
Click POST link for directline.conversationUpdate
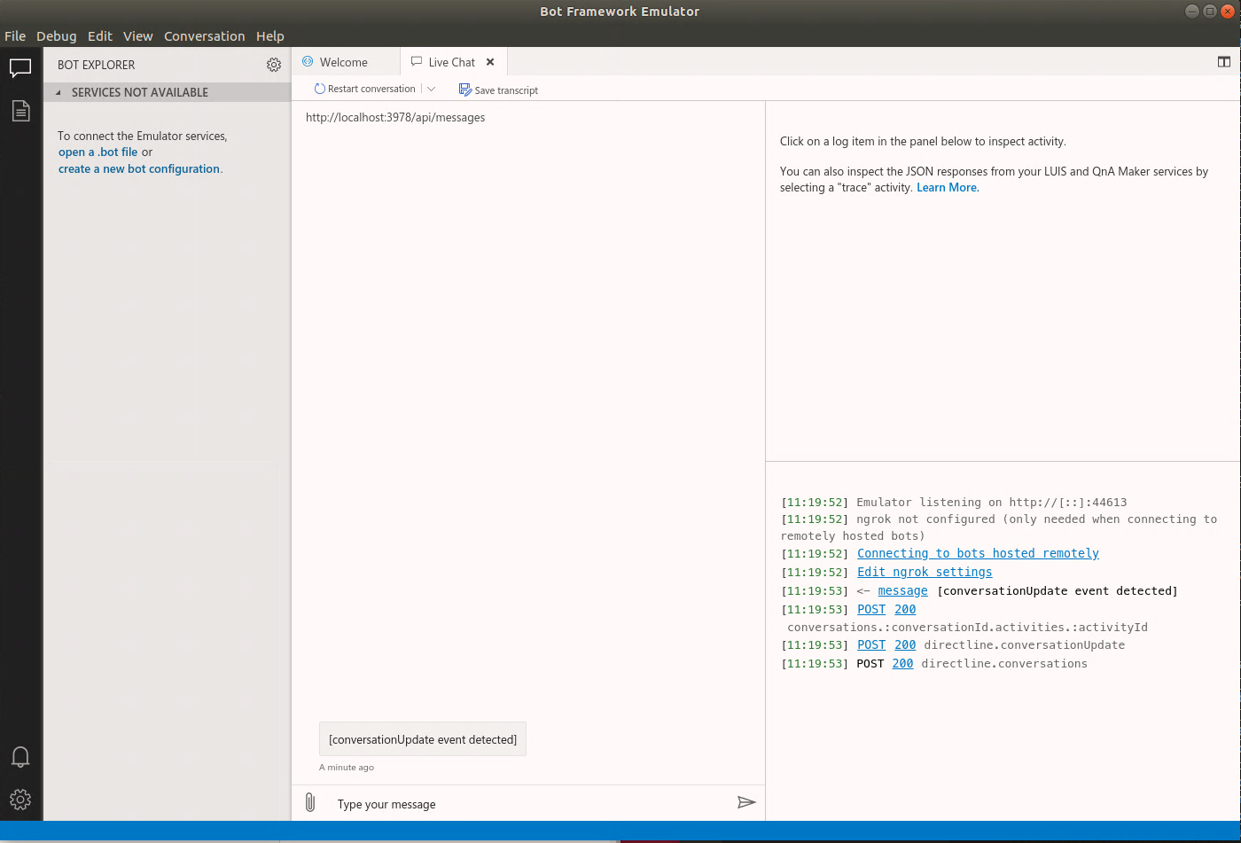coord(871,644)
